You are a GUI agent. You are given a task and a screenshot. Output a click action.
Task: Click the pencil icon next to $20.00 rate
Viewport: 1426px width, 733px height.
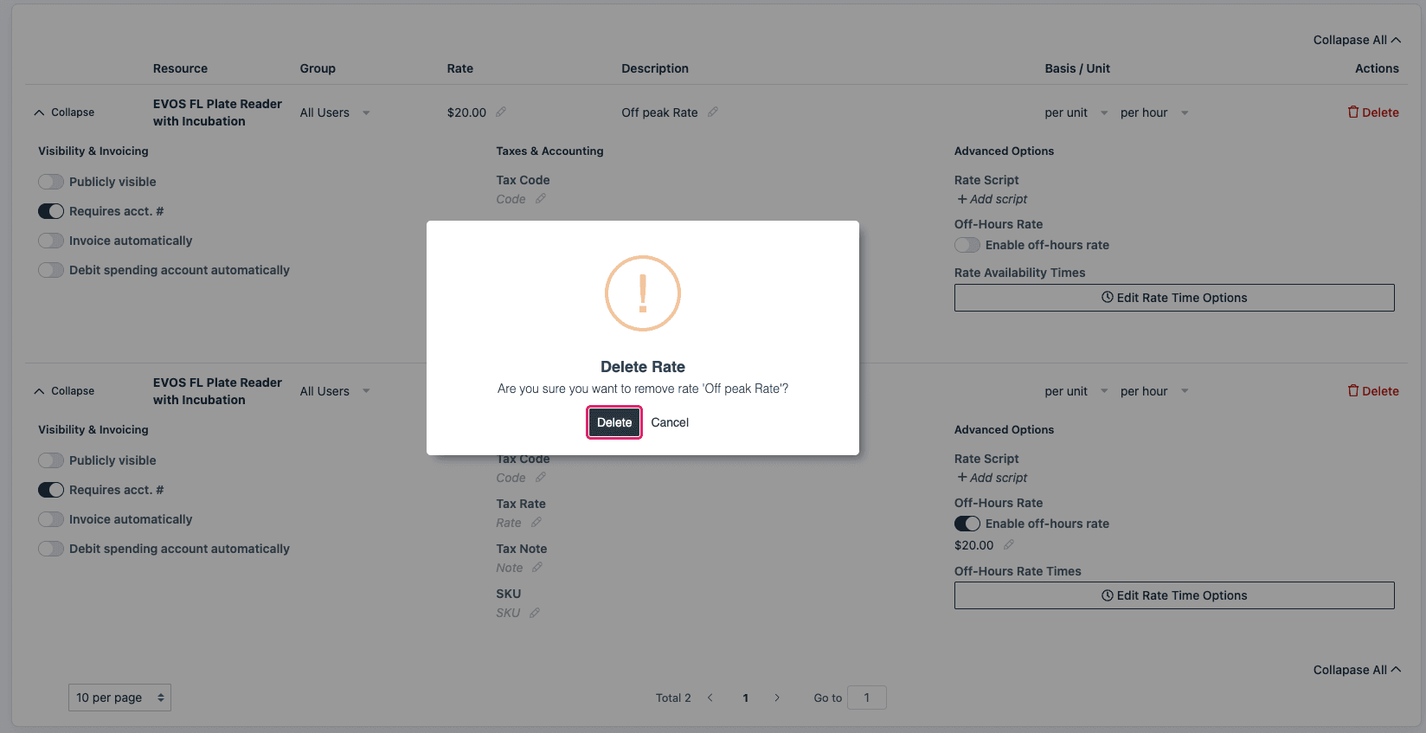click(x=501, y=113)
